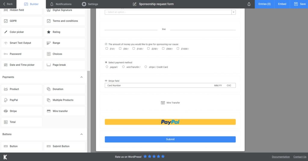Add Smart Text Output field

22,43
